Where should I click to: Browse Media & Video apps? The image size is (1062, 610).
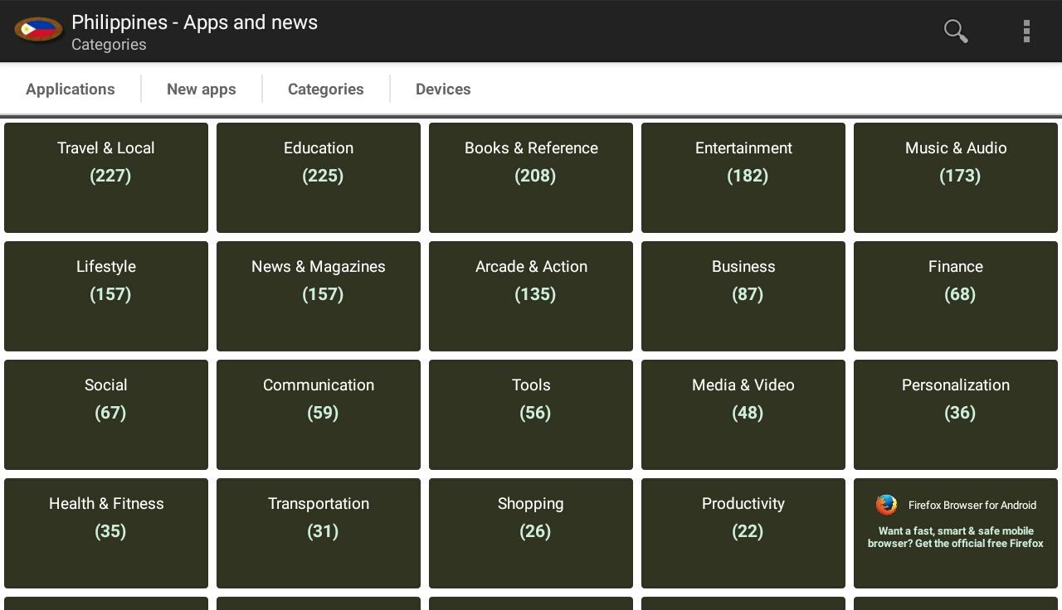pyautogui.click(x=743, y=414)
